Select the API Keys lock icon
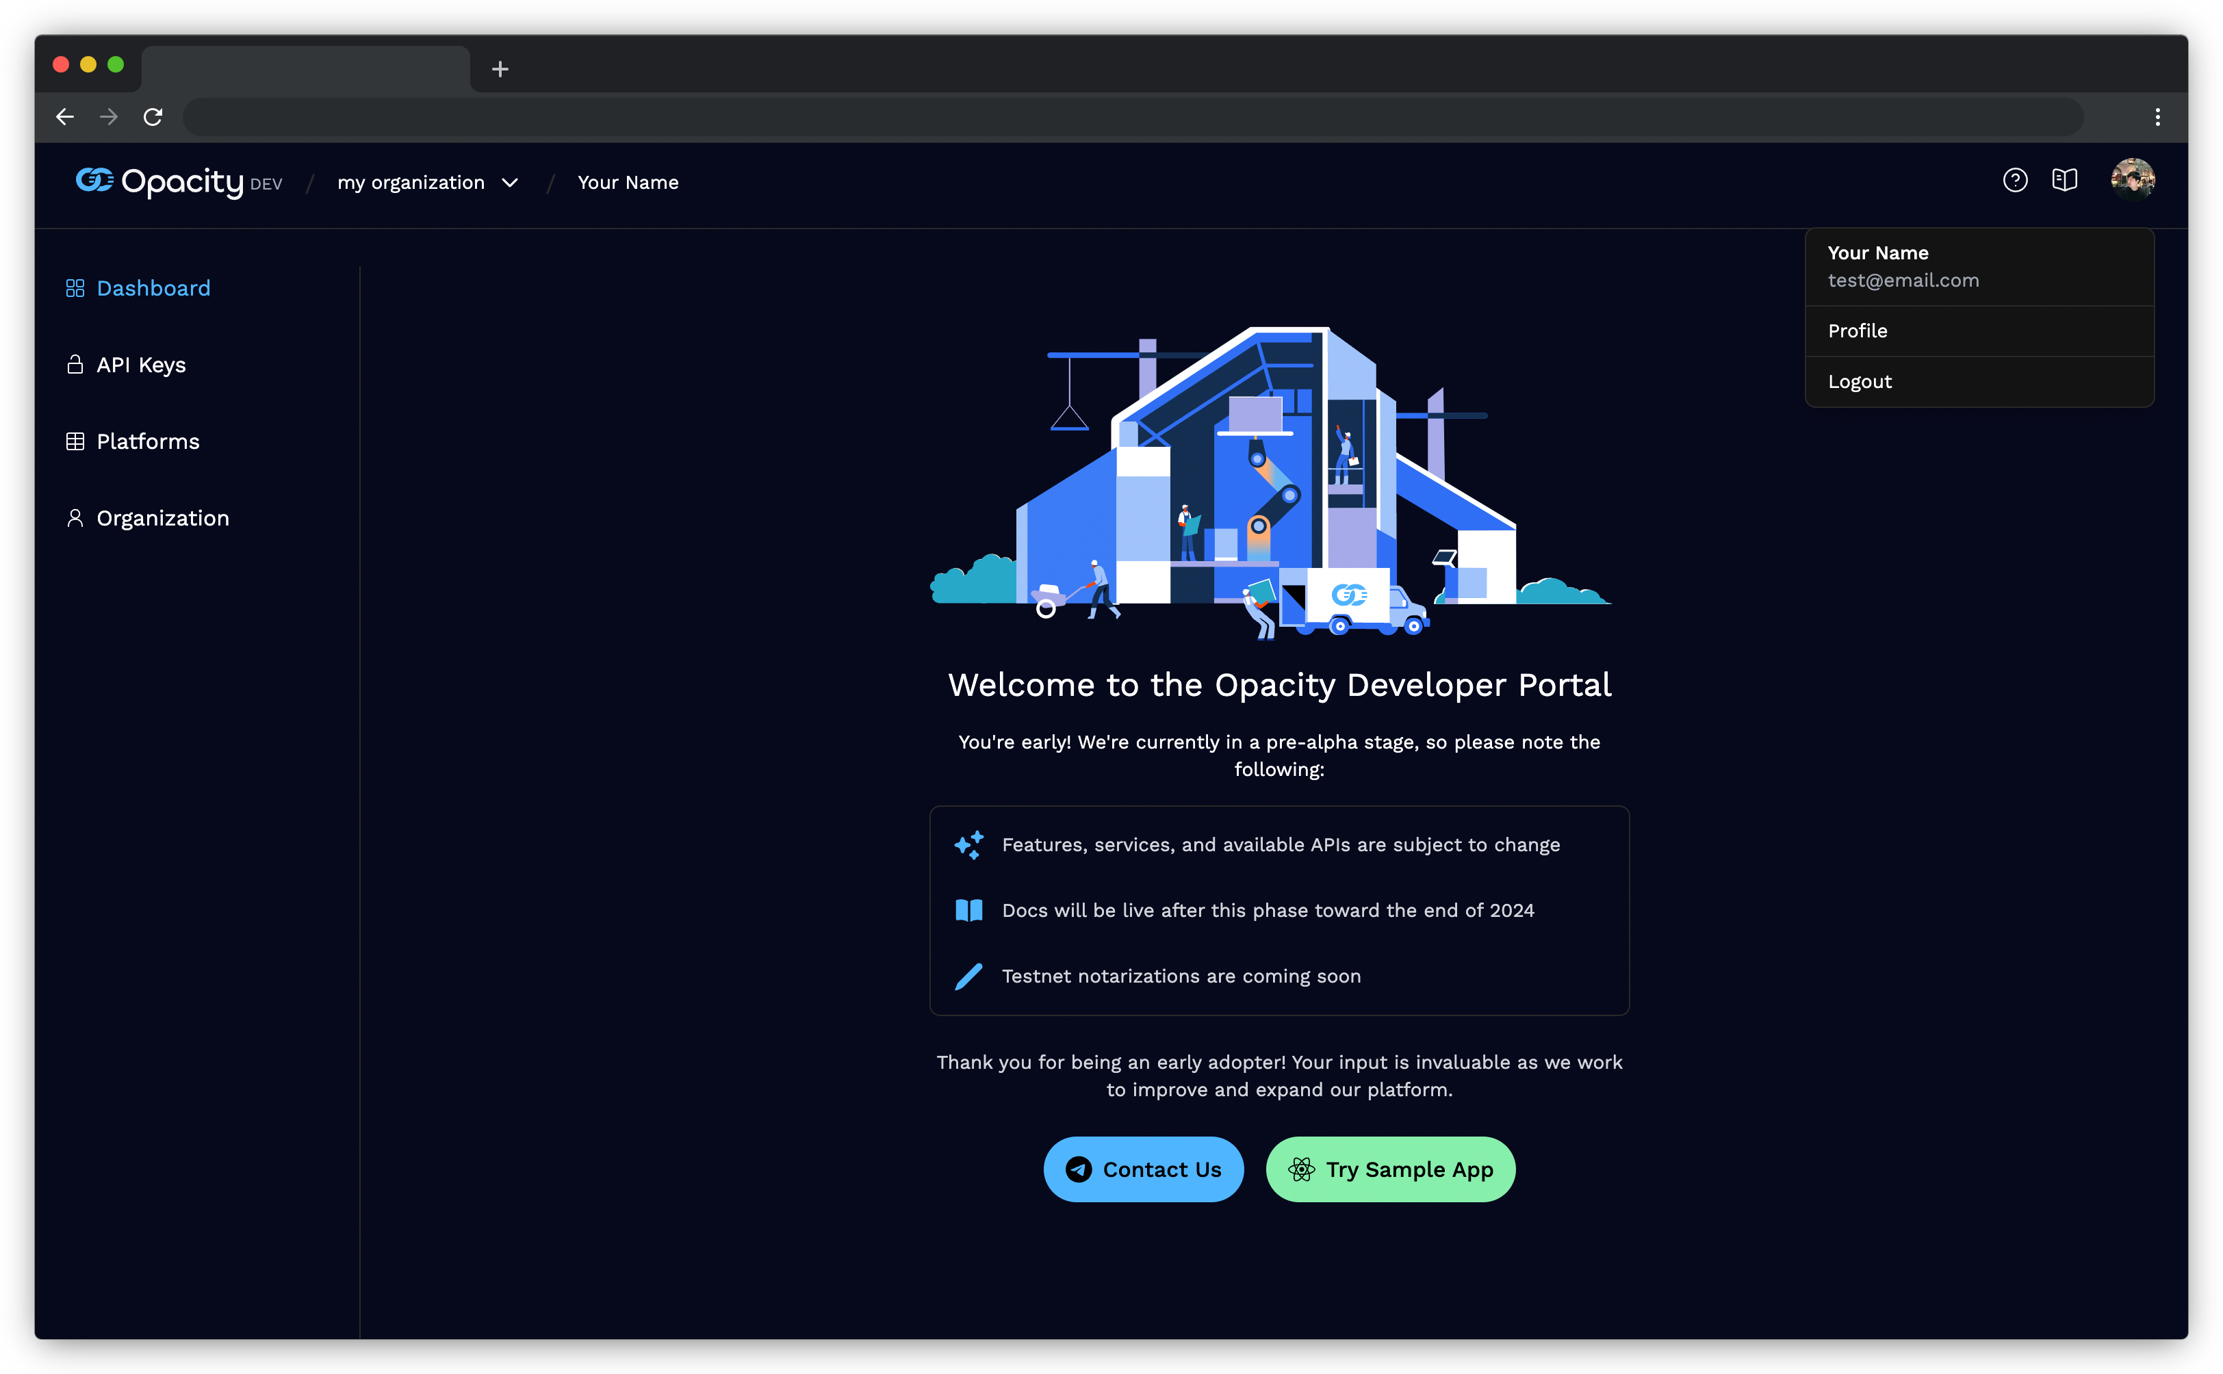The width and height of the screenshot is (2223, 1374). point(75,365)
